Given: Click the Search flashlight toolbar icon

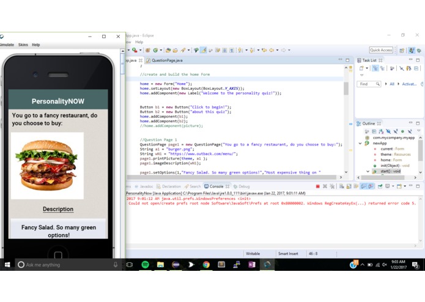Looking at the screenshot, I should [x=183, y=50].
